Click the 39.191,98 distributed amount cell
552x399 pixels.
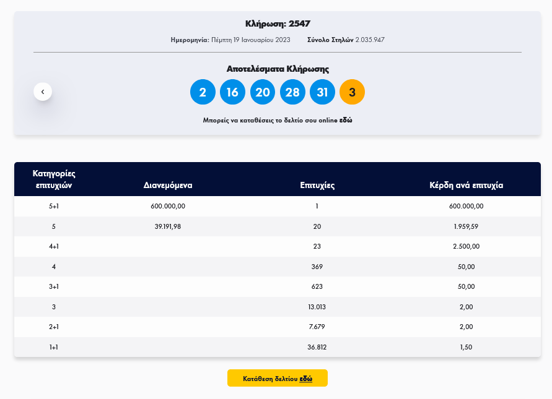[x=168, y=226]
